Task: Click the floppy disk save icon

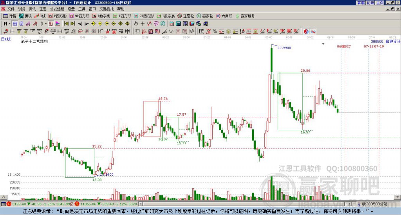Action: click(192, 24)
